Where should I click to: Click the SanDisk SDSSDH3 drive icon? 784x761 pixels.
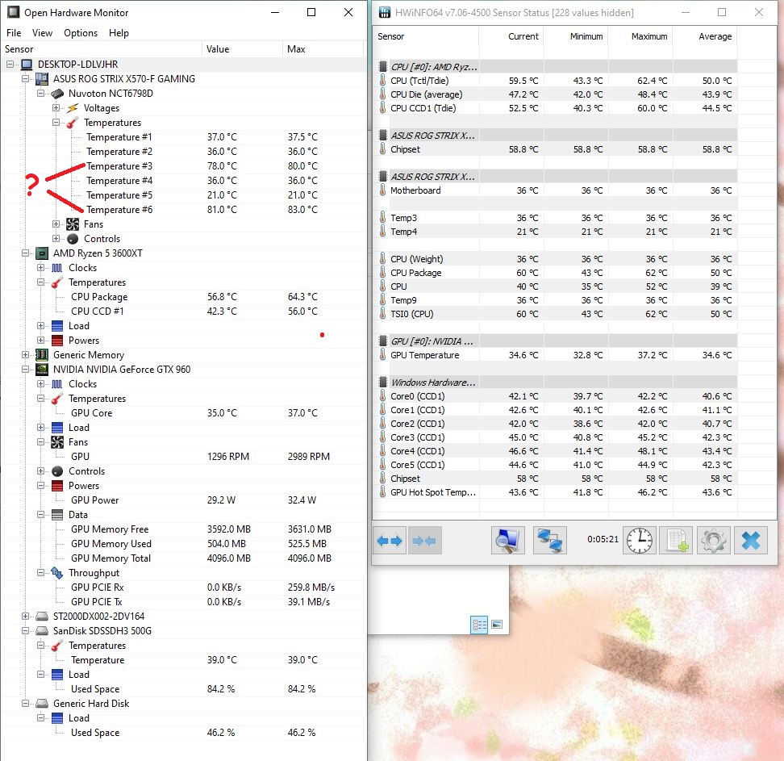(42, 631)
